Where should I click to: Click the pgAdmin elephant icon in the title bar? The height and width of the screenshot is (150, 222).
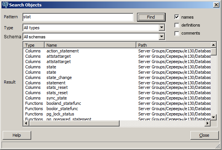[5, 5]
